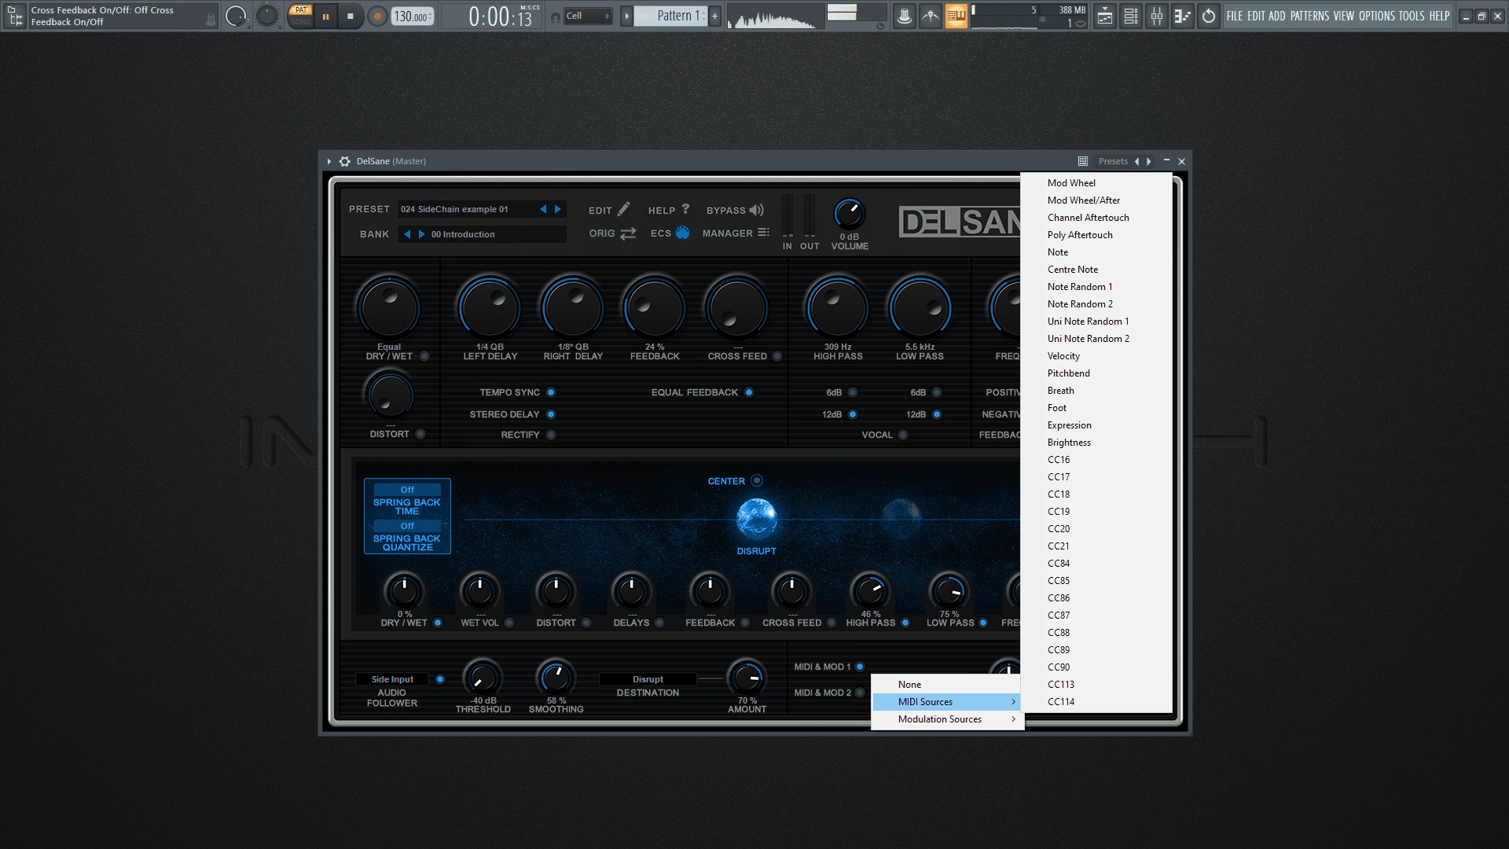
Task: Open the Side Input source selector
Action: (x=392, y=679)
